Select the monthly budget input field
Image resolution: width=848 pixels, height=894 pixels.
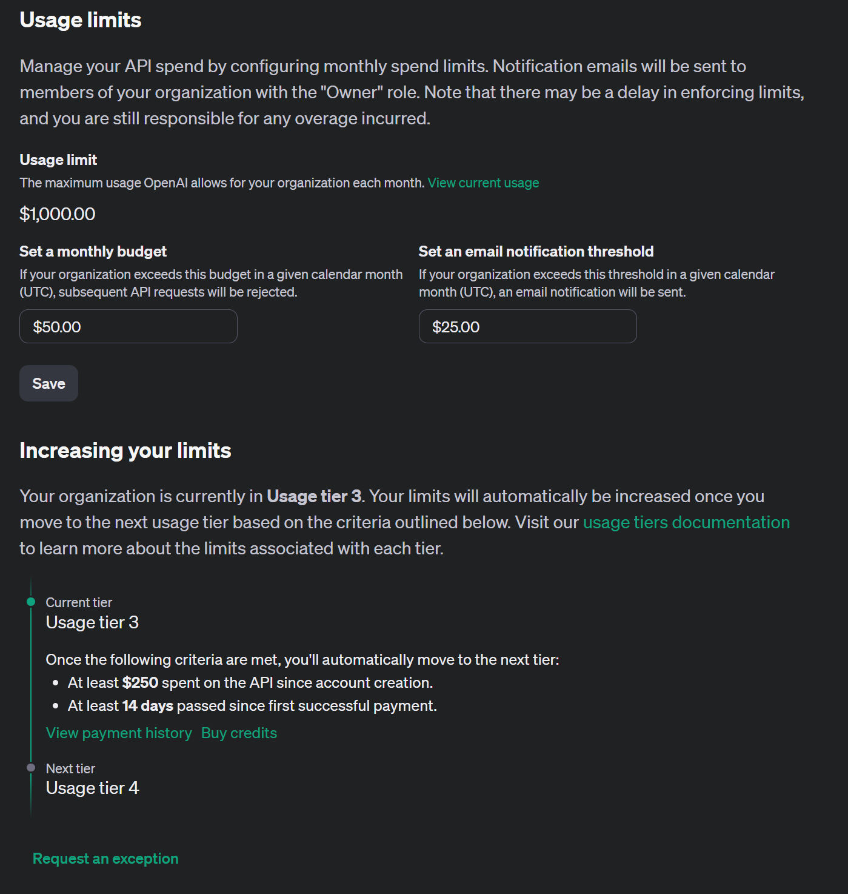pos(128,326)
